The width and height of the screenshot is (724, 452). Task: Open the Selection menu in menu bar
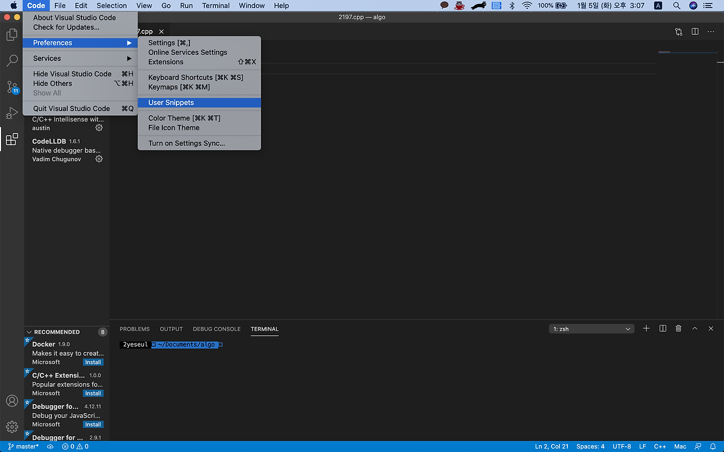click(x=112, y=6)
